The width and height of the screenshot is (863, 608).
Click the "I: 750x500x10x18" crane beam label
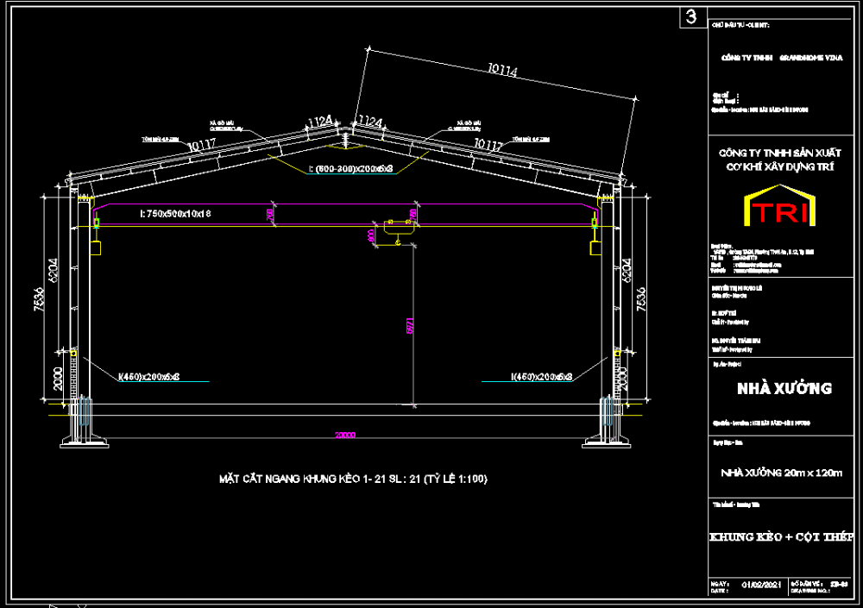click(175, 214)
